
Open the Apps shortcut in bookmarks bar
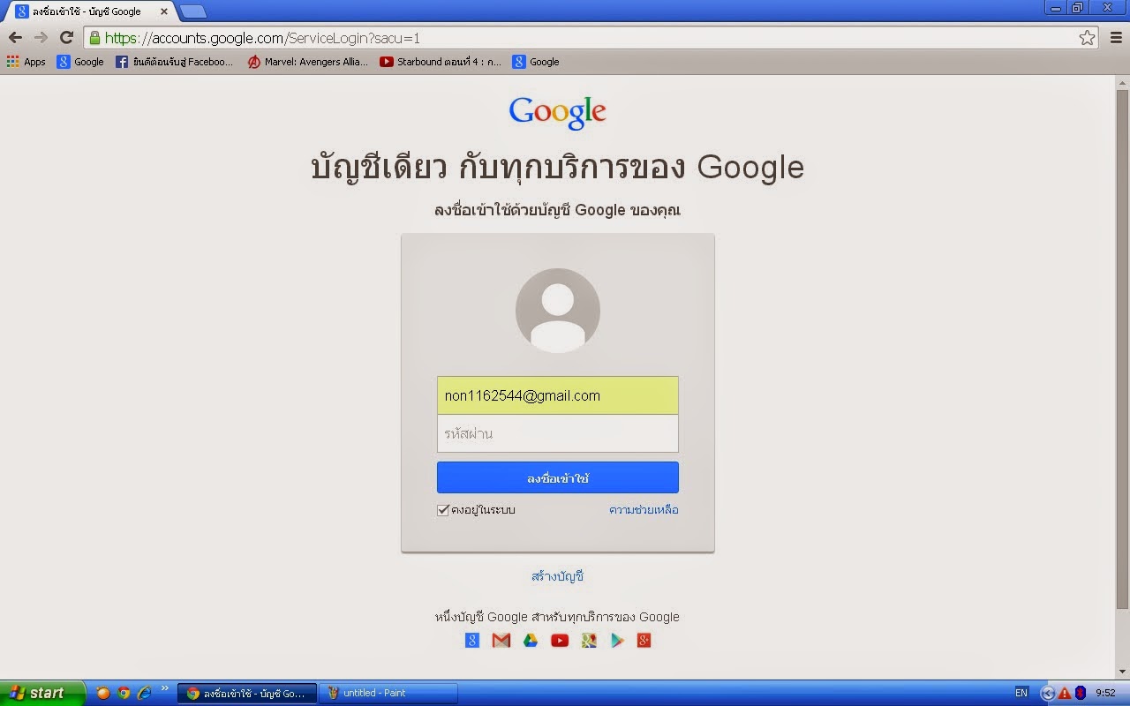pyautogui.click(x=26, y=62)
